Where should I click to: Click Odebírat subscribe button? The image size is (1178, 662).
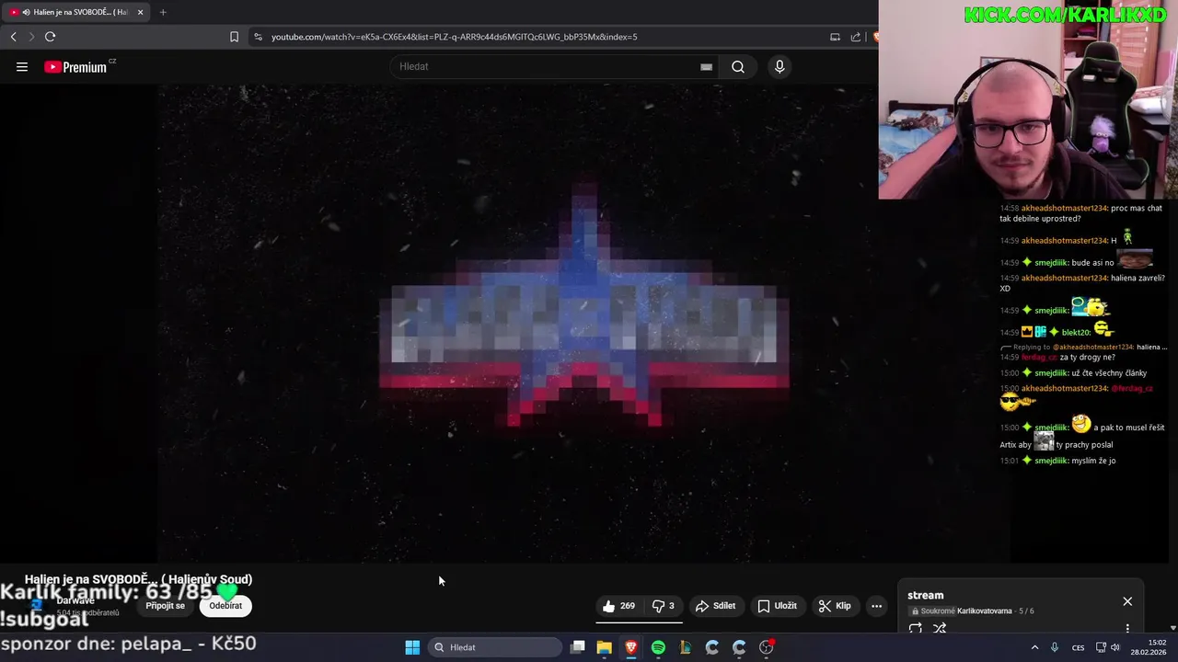225,606
